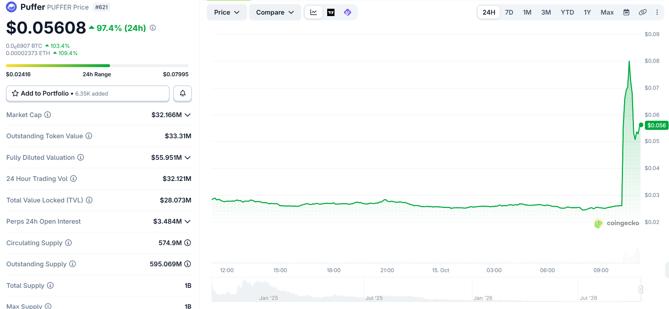
Task: Open 24 Hour Trading Vol info icon
Action: 73,178
